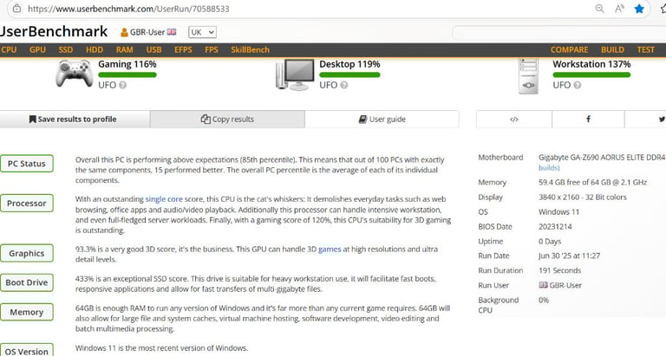Click the embed code icon button
This screenshot has width=666, height=356.
click(514, 120)
